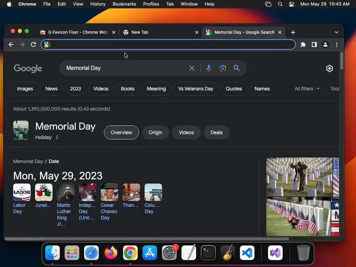Open the Thanksgiving holiday card
Viewport: 356px width, 267px height.
pos(131,196)
